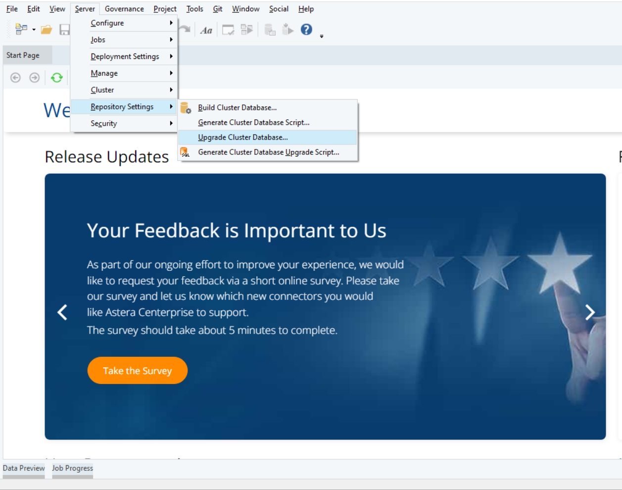Click the open folder toolbar icon
Image resolution: width=622 pixels, height=490 pixels.
pos(47,30)
